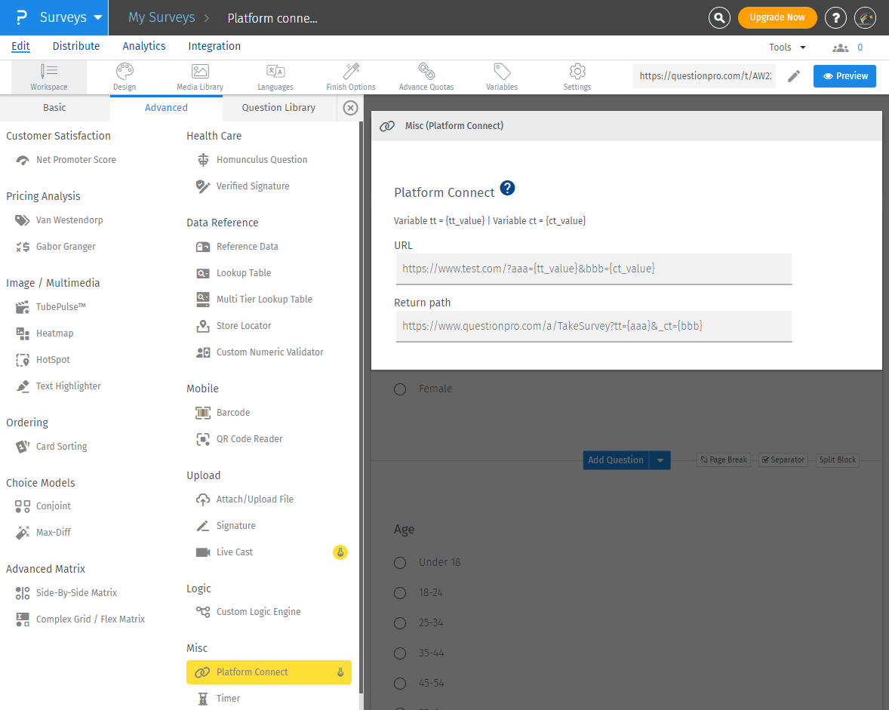This screenshot has width=889, height=710.
Task: Open the Tools dropdown menu
Action: 787,47
